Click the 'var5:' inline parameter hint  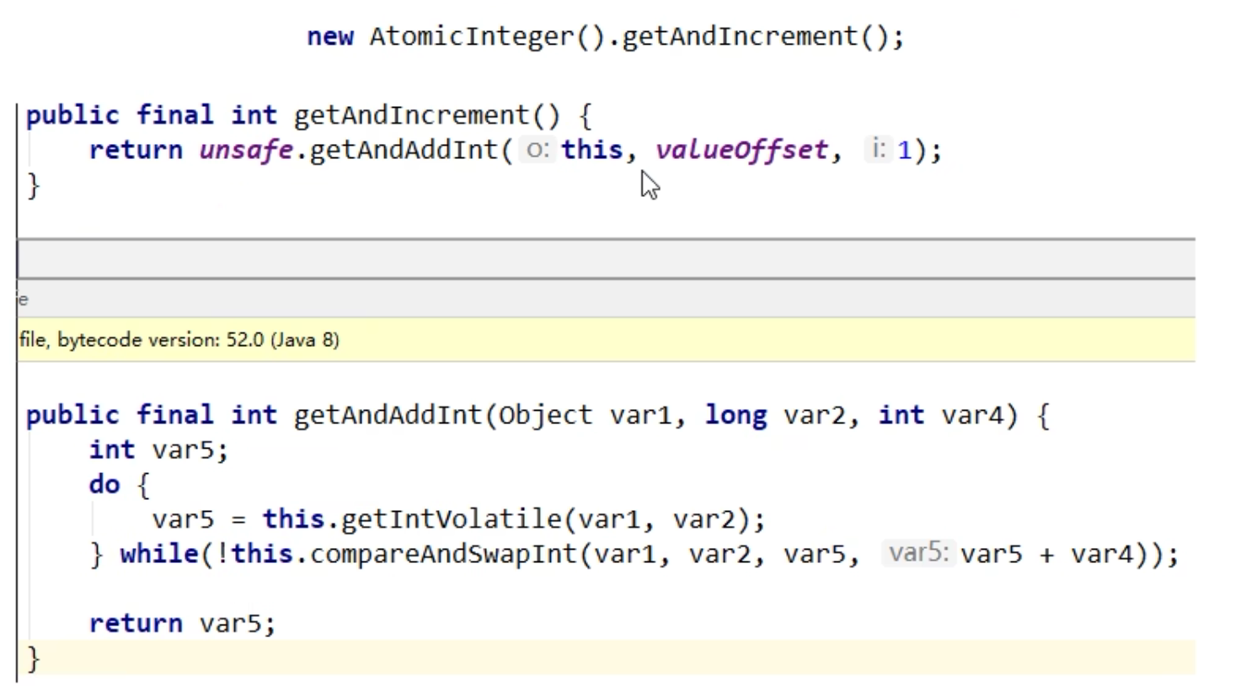917,553
